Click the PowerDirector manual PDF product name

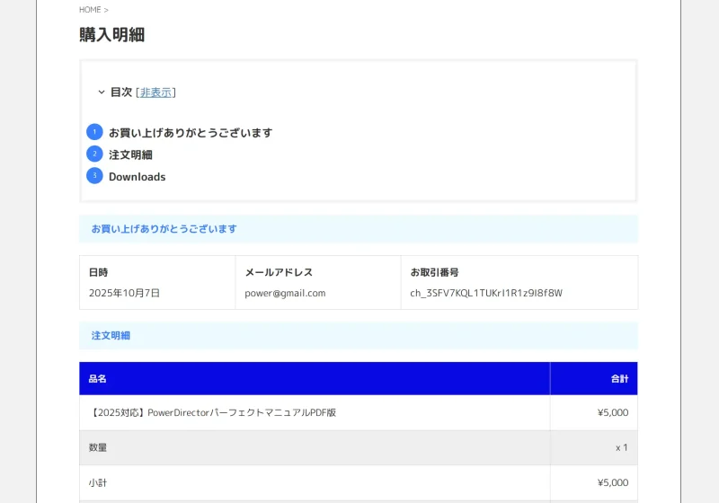click(212, 413)
